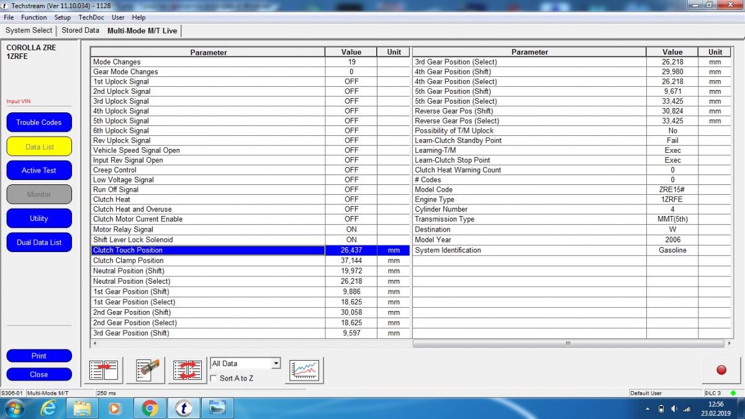Screen dimensions: 745x419
Task: Click the left table's Parameter column header
Action: tap(208, 52)
